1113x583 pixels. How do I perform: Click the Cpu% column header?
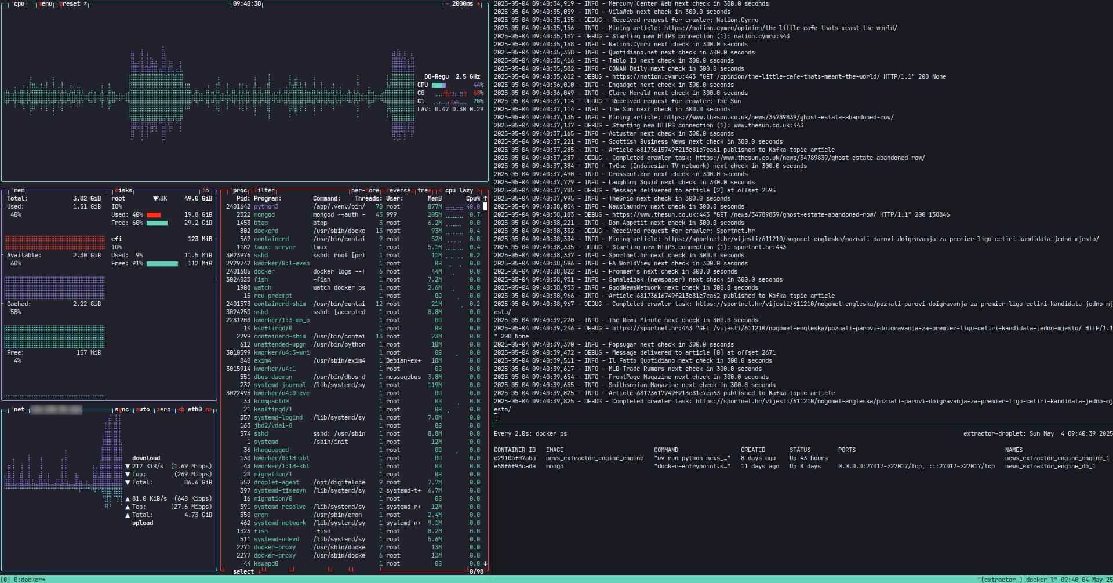point(473,199)
